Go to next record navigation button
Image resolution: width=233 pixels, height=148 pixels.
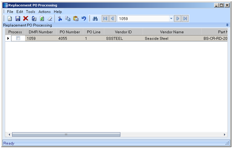click(178, 18)
